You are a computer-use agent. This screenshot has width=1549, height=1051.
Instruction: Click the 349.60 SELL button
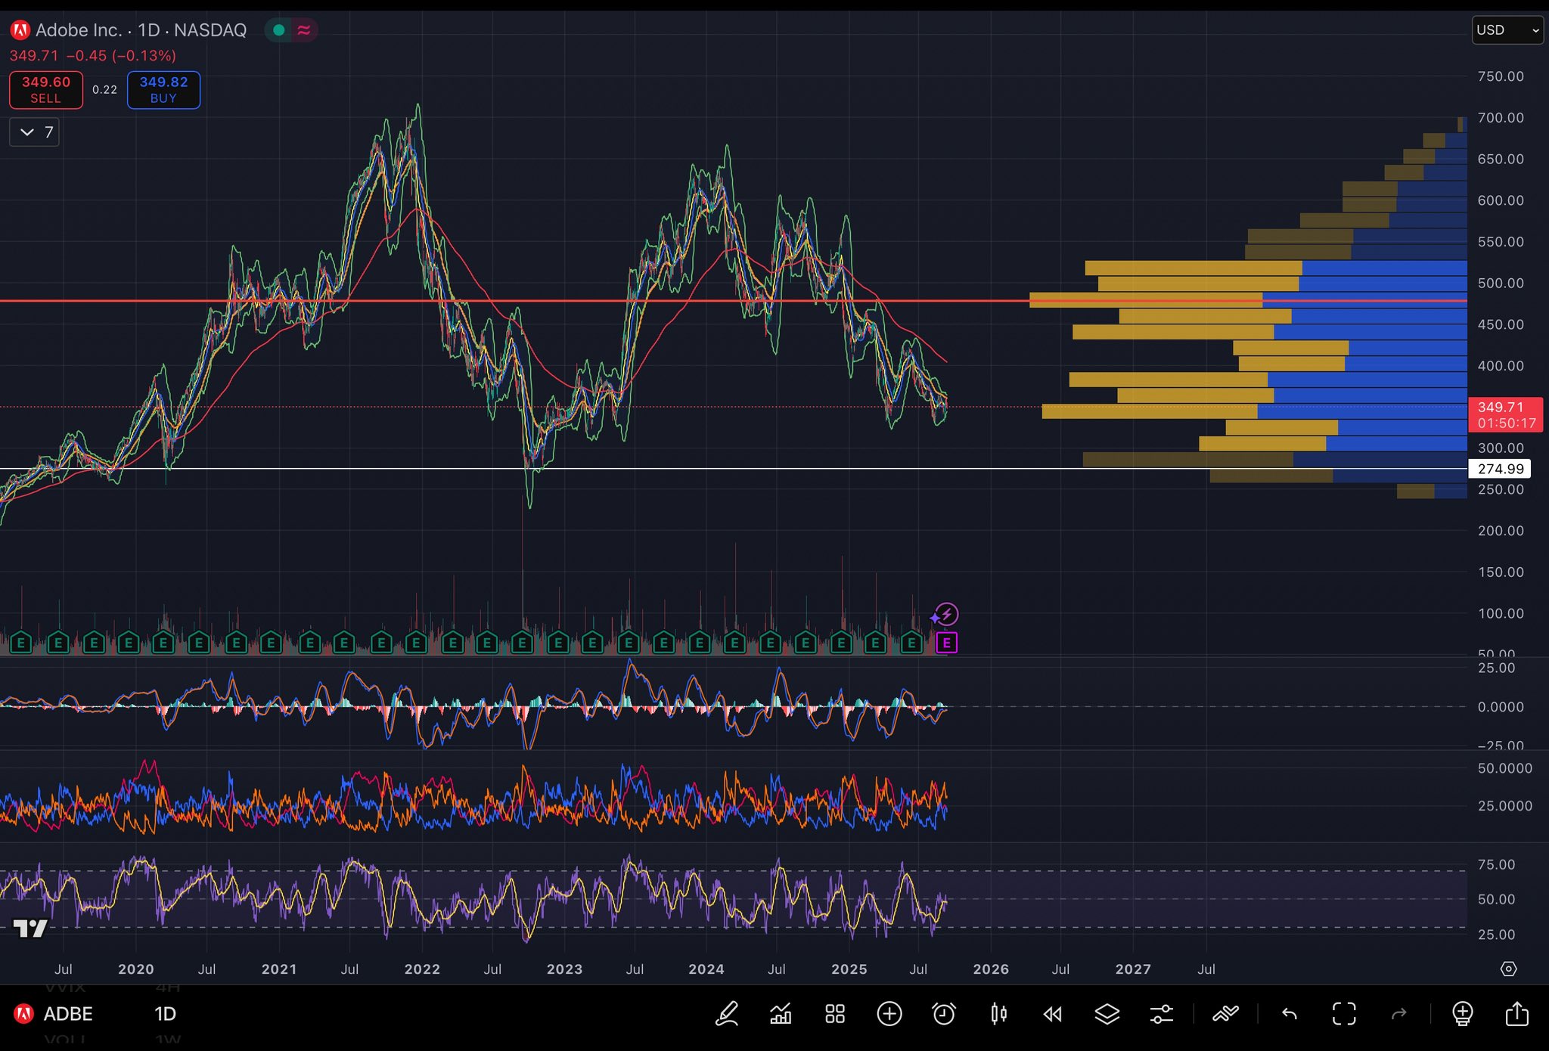(46, 90)
